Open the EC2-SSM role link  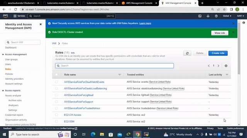69,122
